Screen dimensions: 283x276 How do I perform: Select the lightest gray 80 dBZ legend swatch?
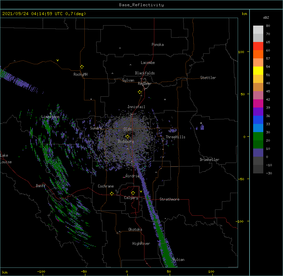coord(258,30)
